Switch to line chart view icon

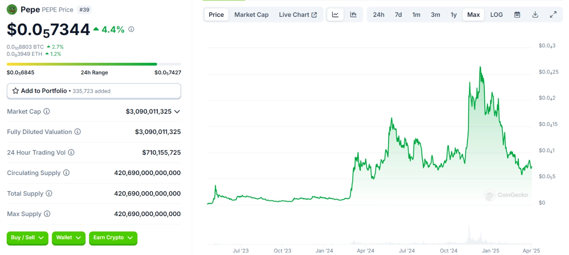(x=335, y=15)
